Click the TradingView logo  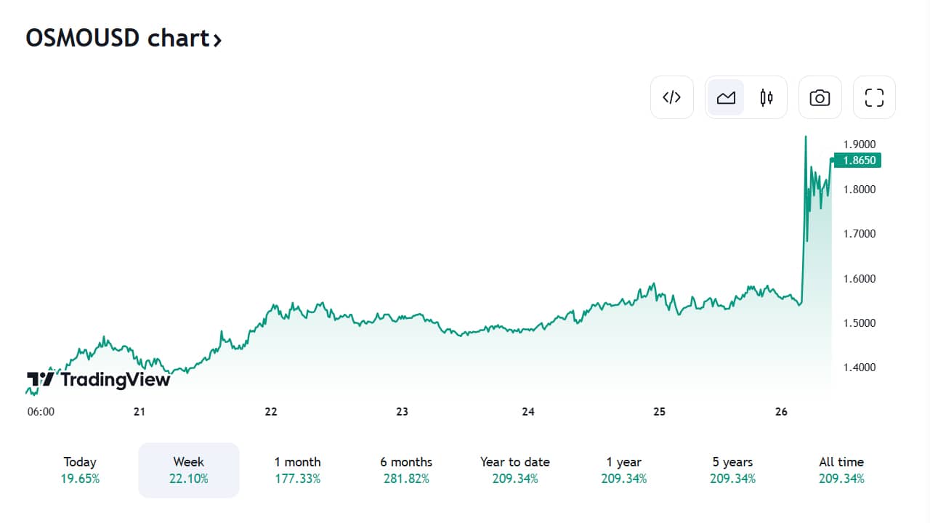click(x=98, y=379)
